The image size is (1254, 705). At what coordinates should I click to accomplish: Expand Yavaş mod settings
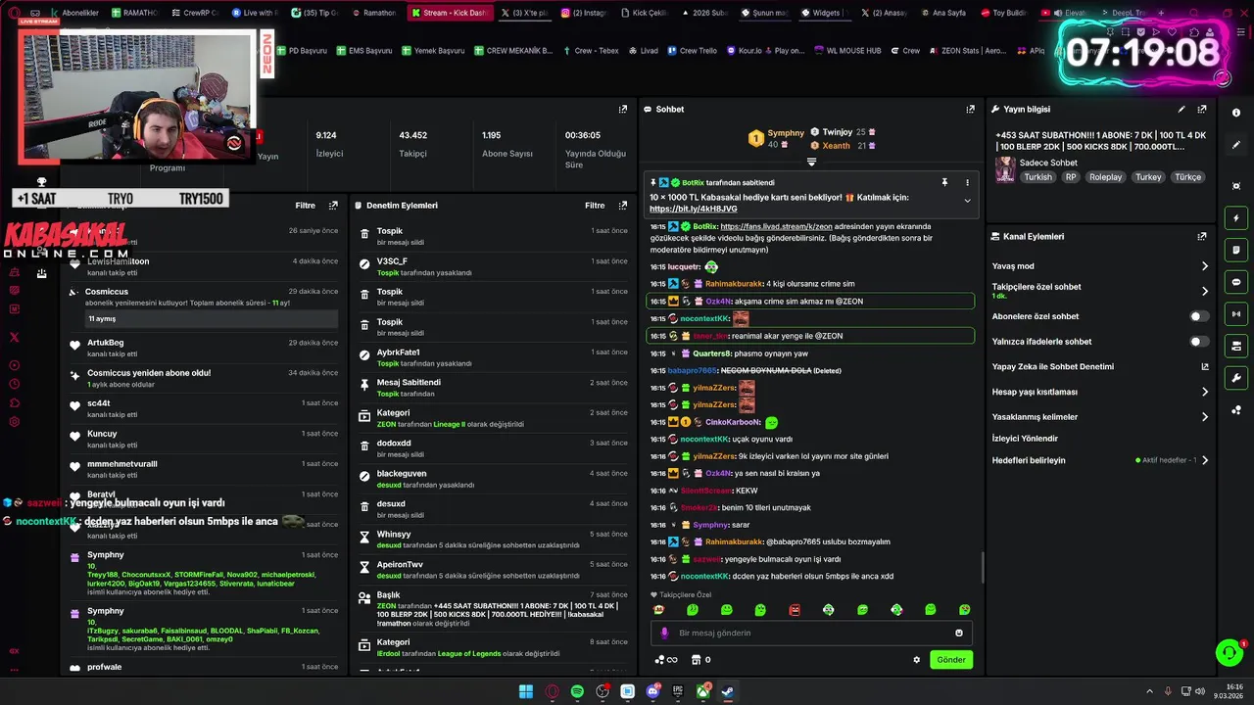tap(1205, 266)
